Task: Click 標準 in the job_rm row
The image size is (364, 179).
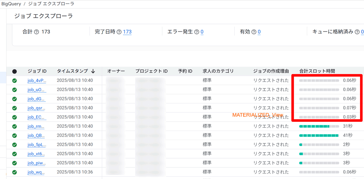Action: [207, 126]
